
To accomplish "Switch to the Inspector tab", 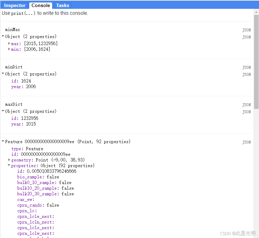I will [15, 5].
